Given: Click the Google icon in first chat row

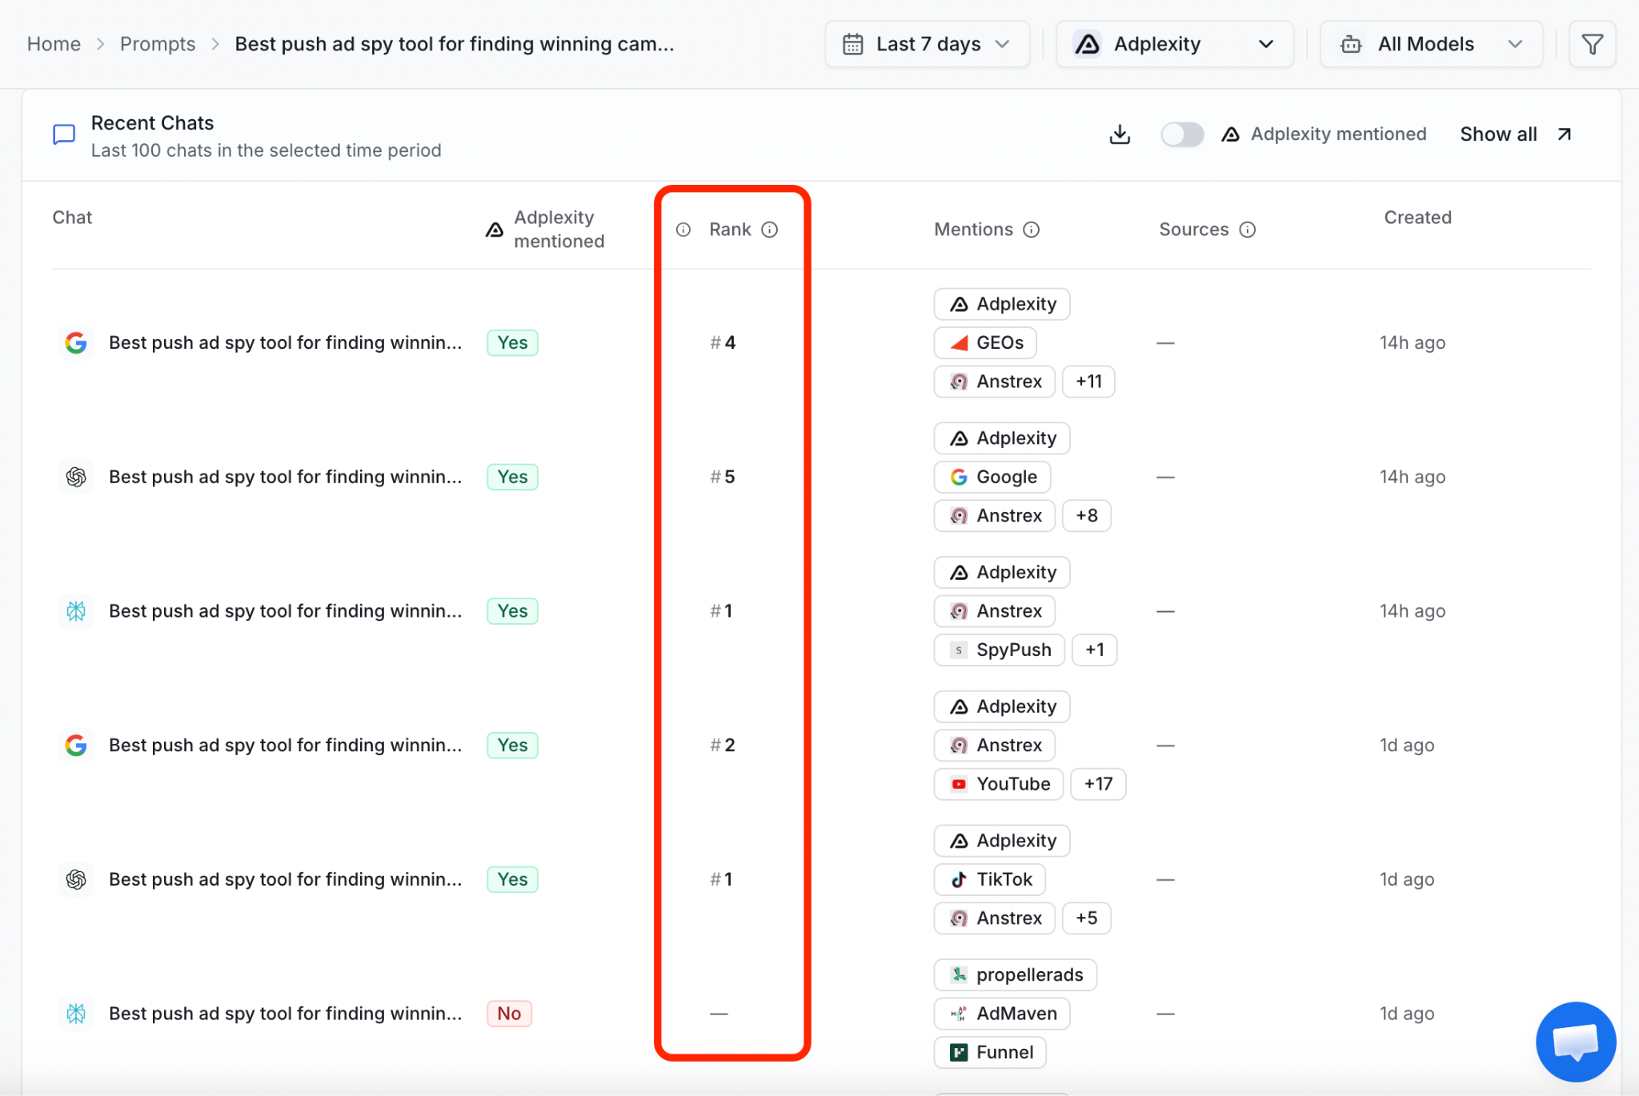Looking at the screenshot, I should tap(76, 342).
